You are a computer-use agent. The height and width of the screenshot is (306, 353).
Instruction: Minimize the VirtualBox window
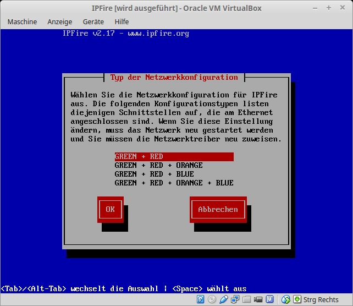click(x=315, y=8)
